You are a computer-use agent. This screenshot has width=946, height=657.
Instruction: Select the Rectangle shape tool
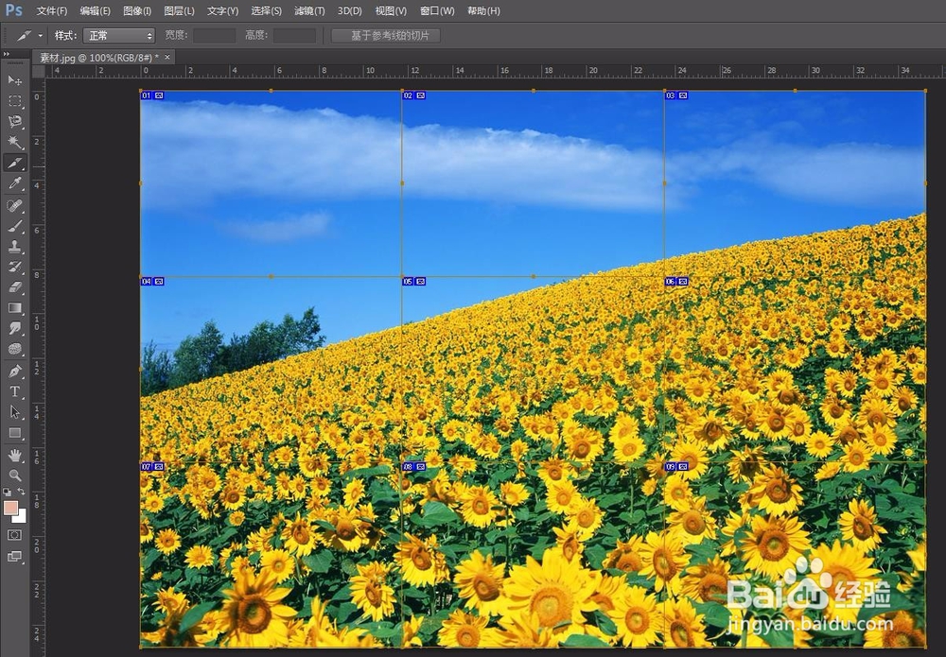pos(15,433)
